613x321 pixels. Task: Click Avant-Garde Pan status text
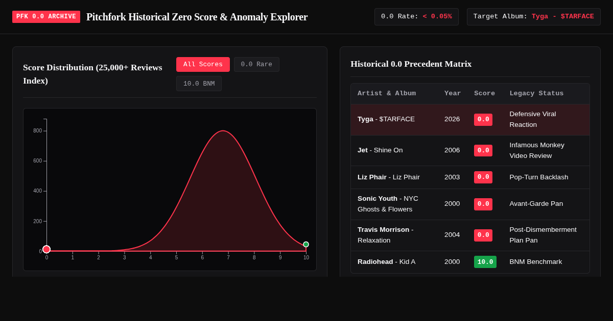click(536, 204)
